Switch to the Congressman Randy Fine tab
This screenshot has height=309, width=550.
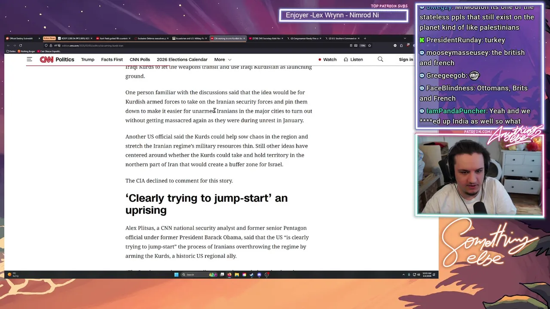(304, 39)
